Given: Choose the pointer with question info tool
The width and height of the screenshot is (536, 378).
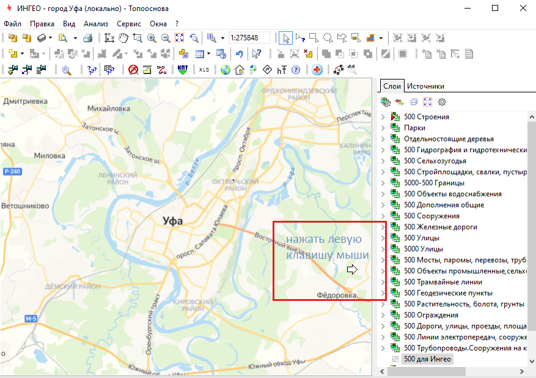Looking at the screenshot, I should click(300, 38).
